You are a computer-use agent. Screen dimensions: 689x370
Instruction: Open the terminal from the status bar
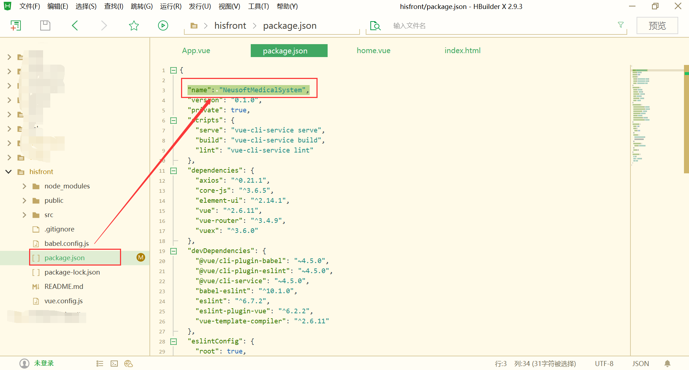(114, 364)
